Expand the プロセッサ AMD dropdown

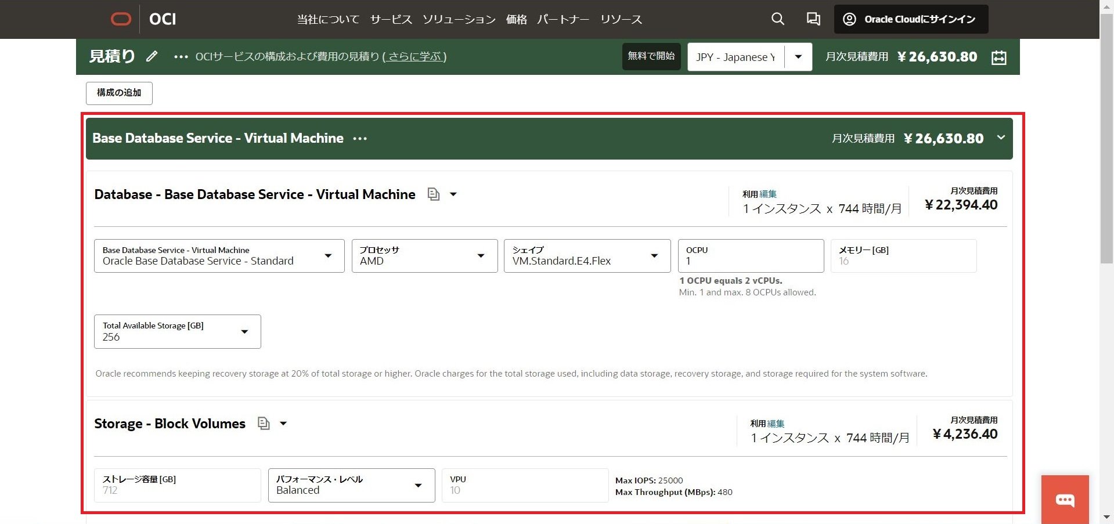point(424,256)
